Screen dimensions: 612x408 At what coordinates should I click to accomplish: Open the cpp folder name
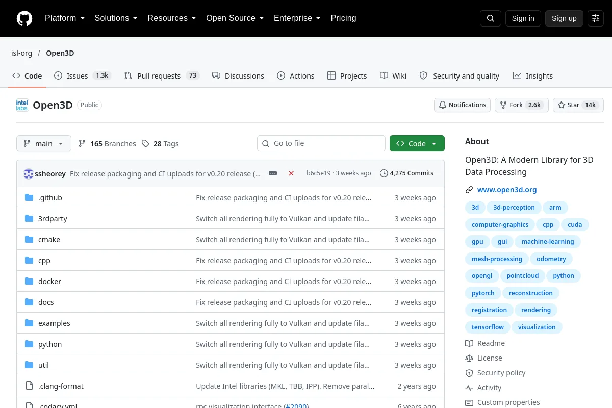[44, 261]
